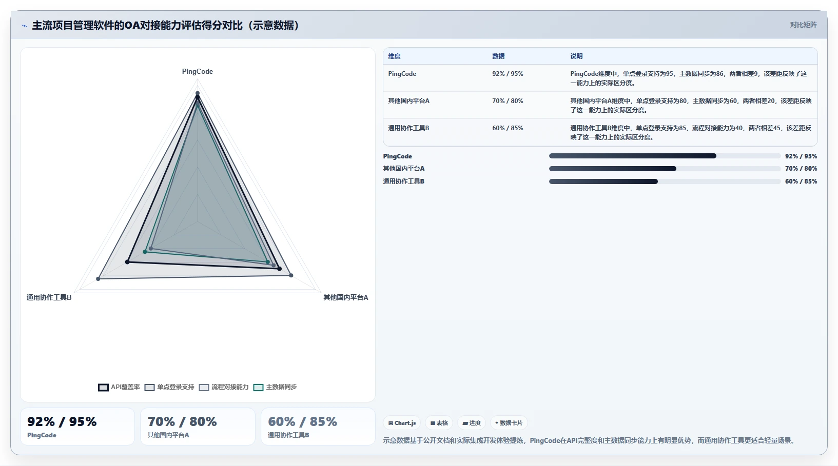The width and height of the screenshot is (838, 466).
Task: Toggle the 单点登录支持 legend item
Action: click(169, 387)
